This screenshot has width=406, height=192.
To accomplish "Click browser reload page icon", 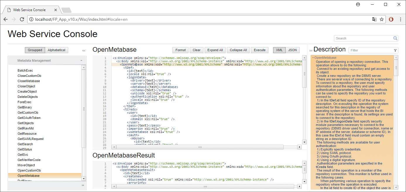I will pyautogui.click(x=22, y=19).
